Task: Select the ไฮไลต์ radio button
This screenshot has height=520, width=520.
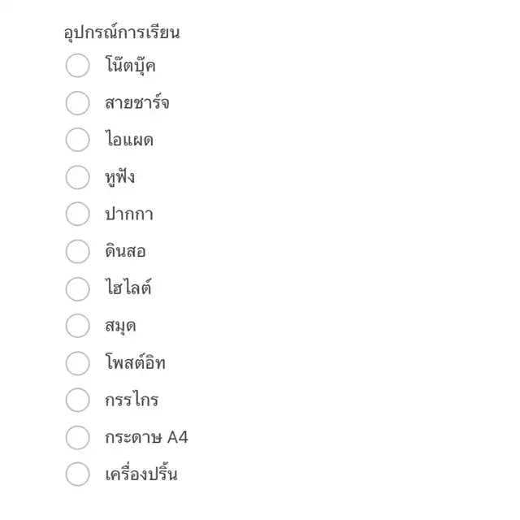Action: (78, 289)
